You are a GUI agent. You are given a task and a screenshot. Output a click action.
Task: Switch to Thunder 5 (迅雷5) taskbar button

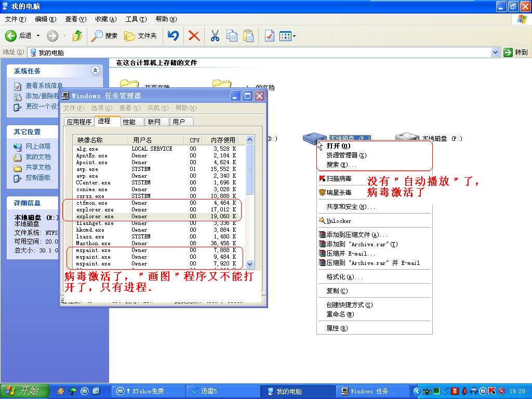[223, 391]
